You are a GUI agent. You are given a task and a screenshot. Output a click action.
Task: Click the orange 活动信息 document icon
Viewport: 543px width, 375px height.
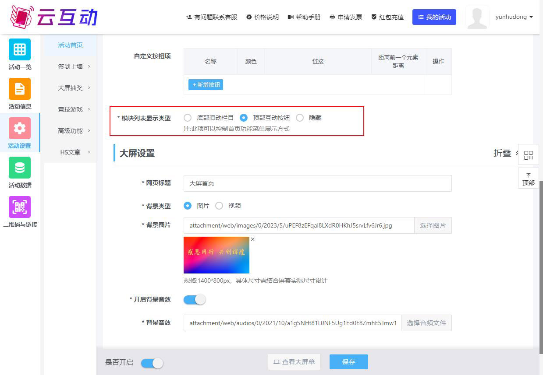pyautogui.click(x=20, y=89)
